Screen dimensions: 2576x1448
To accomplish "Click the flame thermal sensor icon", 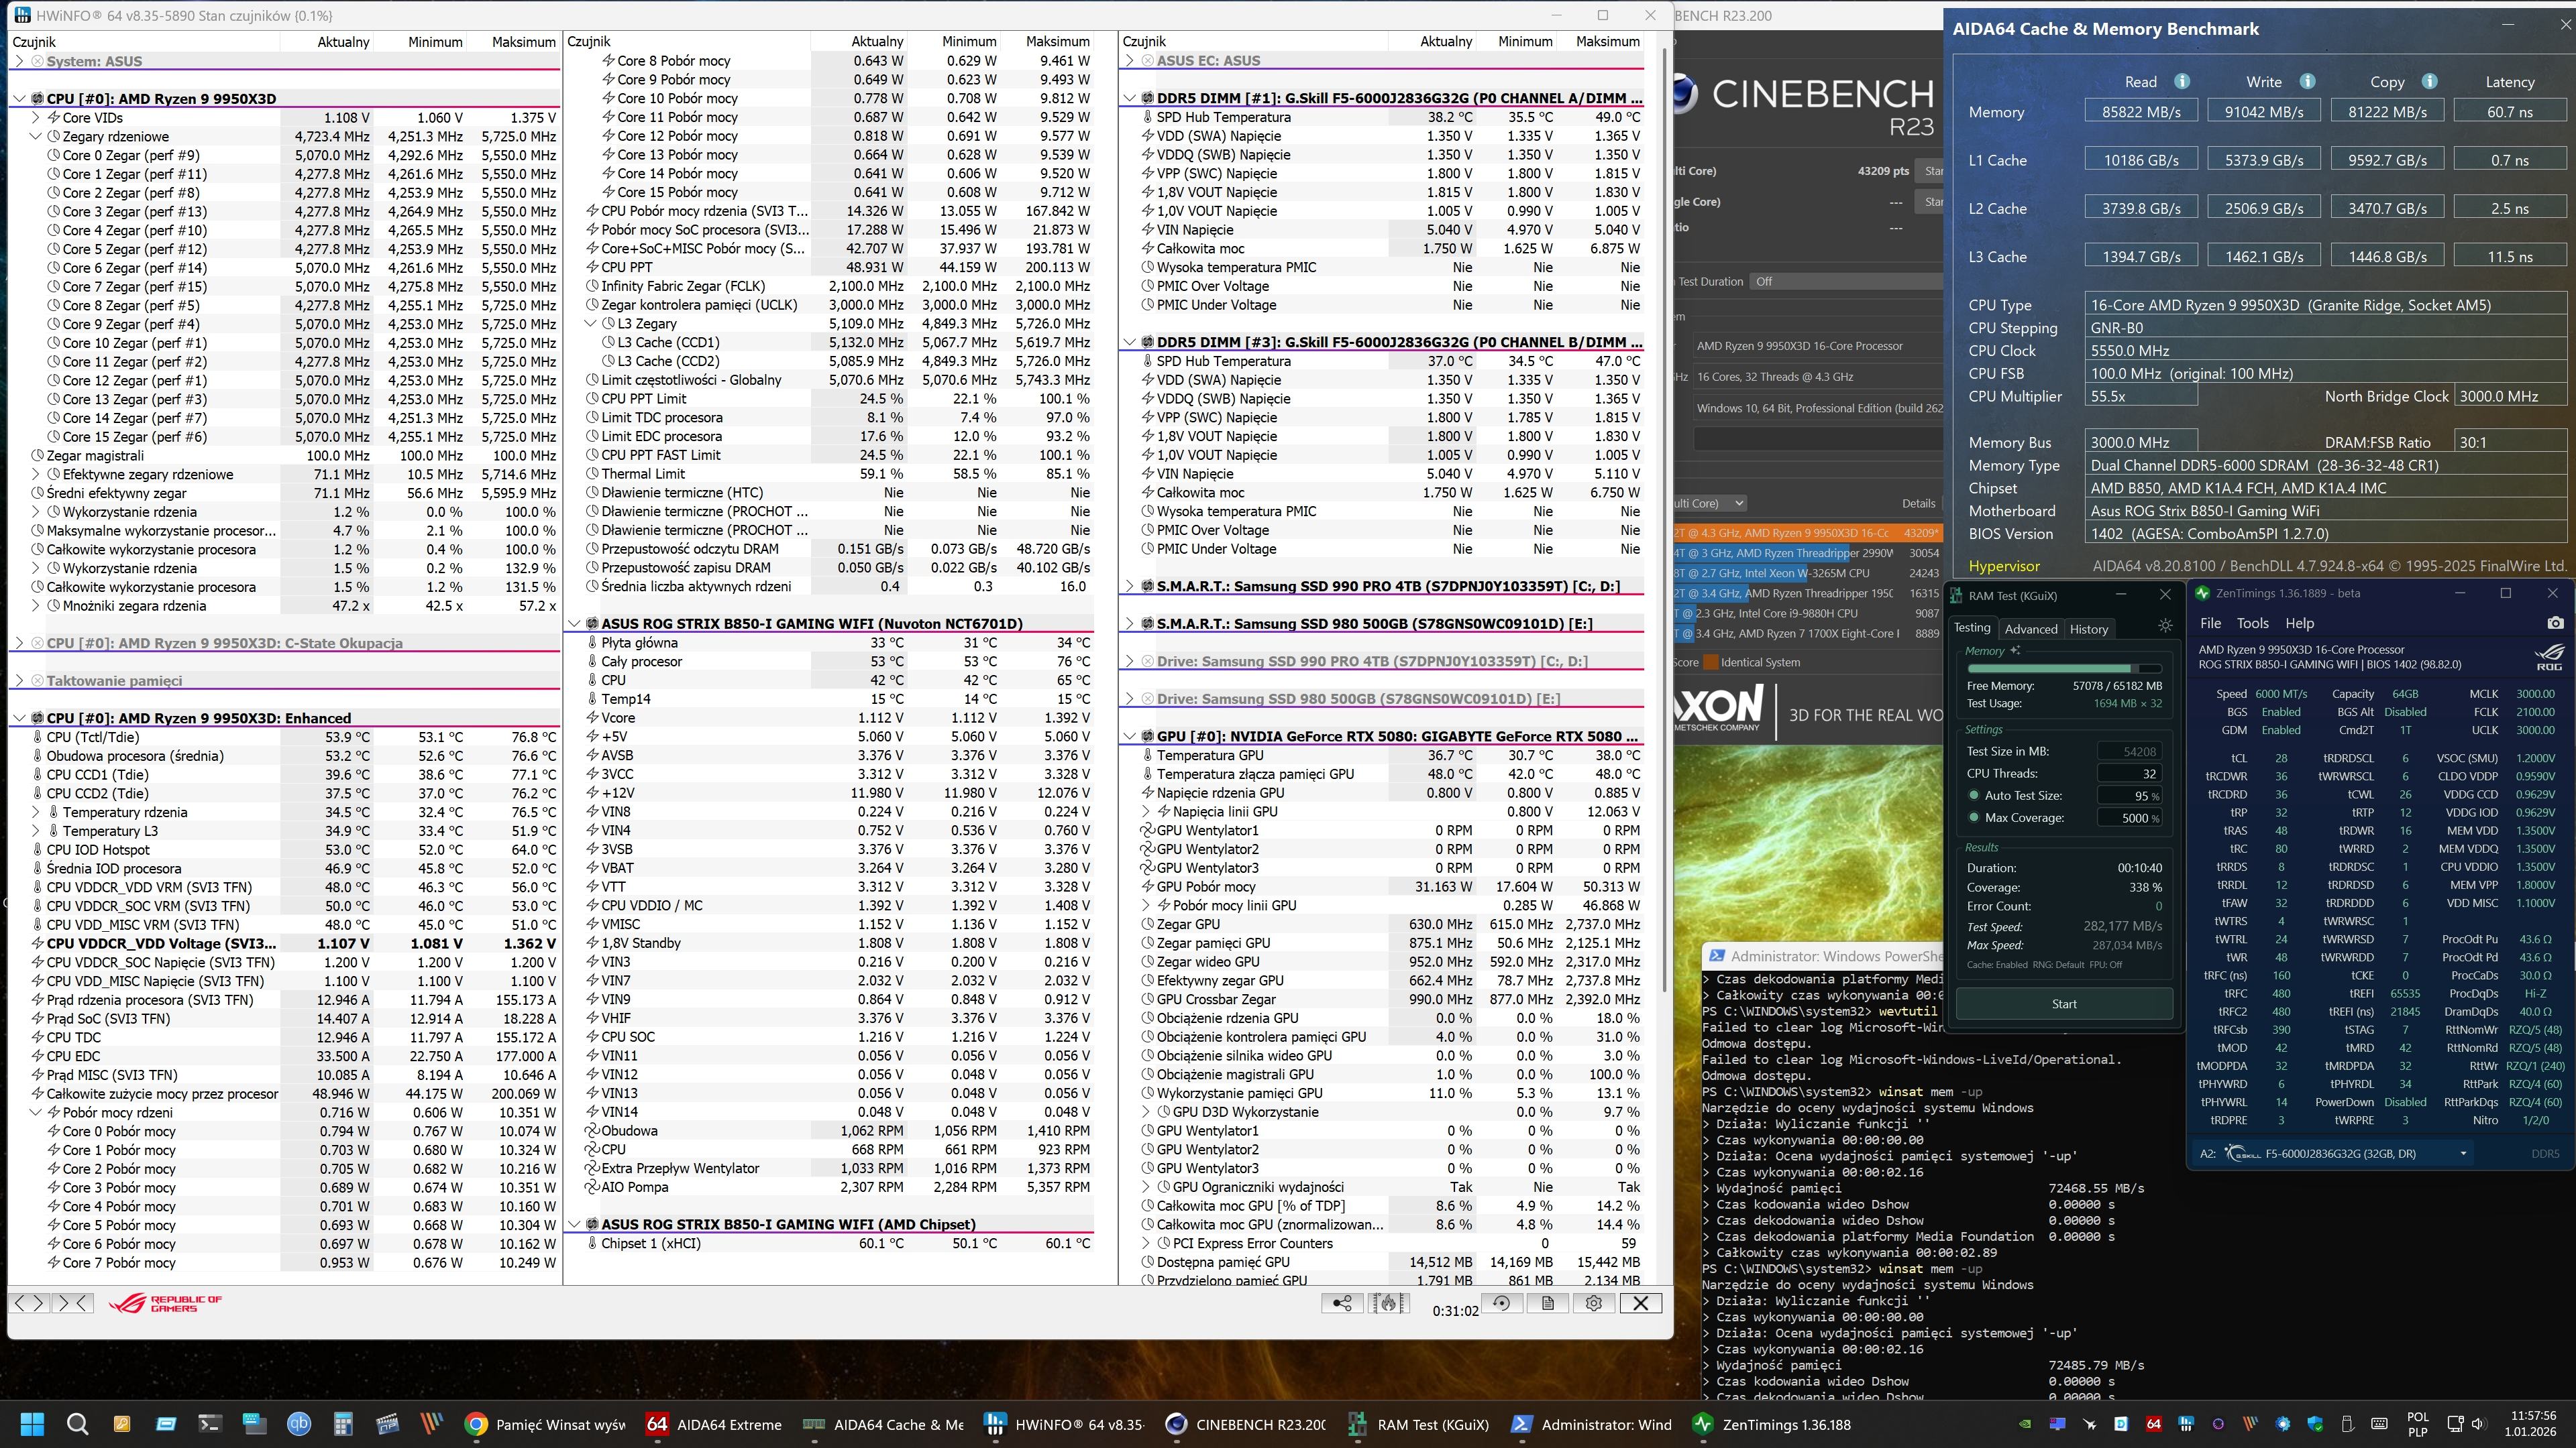I will pos(1389,1303).
